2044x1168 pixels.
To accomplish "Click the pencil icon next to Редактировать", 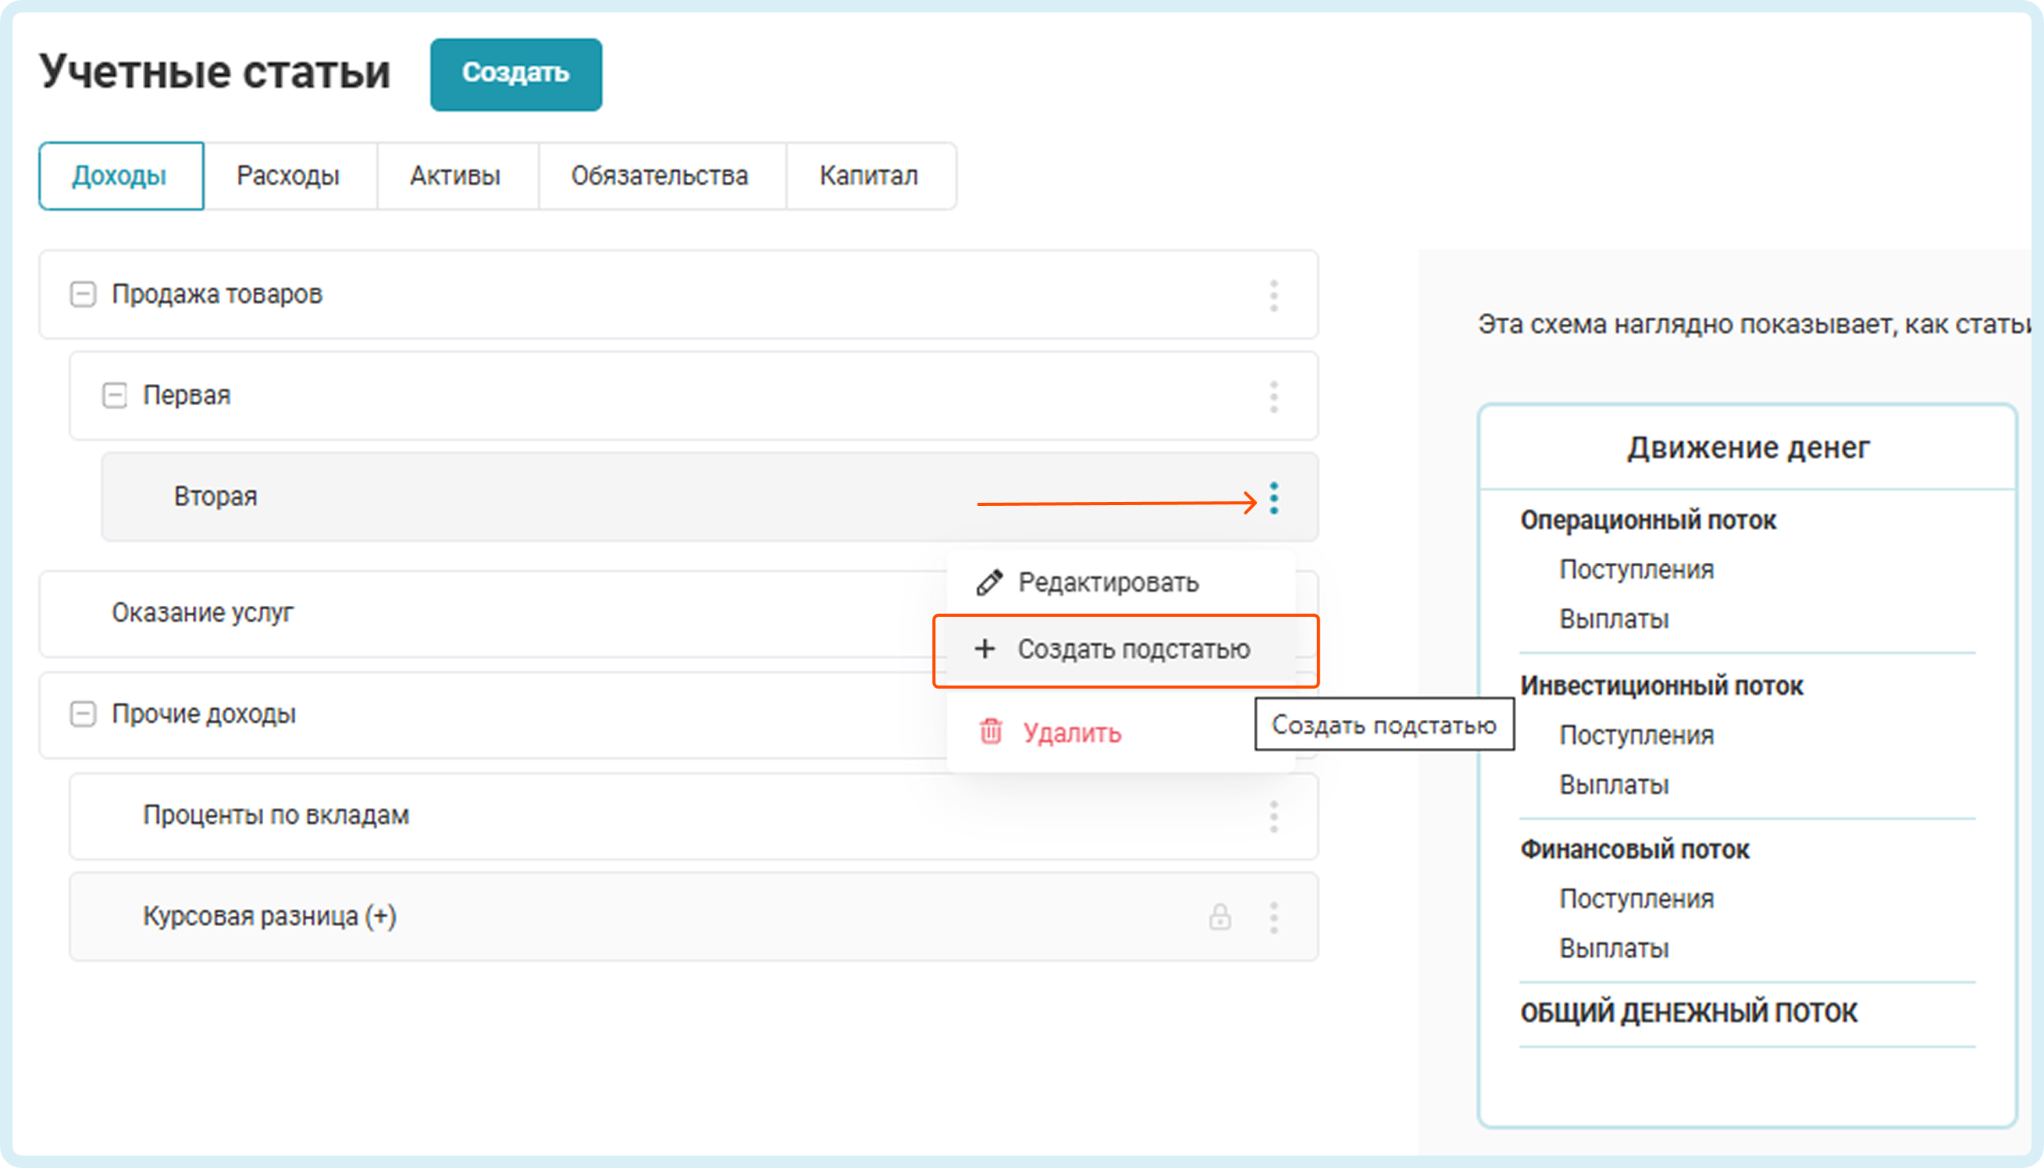I will tap(988, 582).
